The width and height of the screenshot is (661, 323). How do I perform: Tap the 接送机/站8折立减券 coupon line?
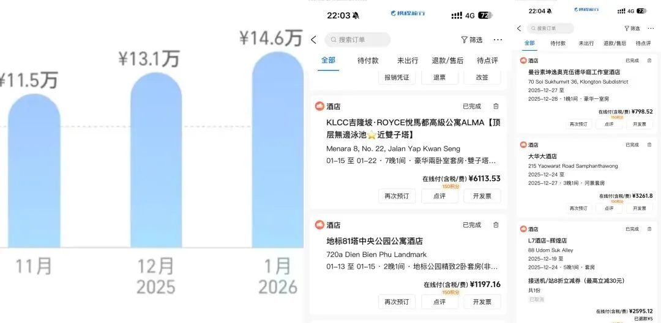click(577, 280)
